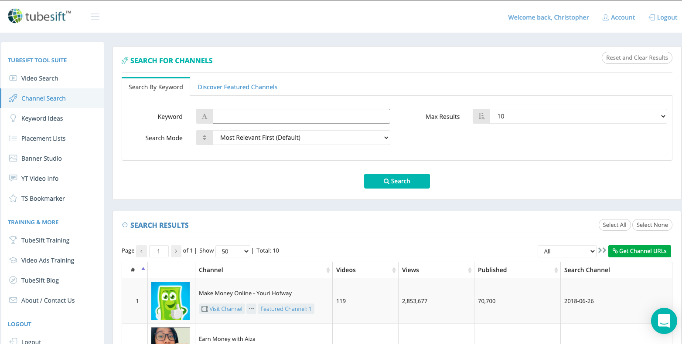Visit Channel for Make Money Online
Viewport: 682px width, 344px height.
coord(222,309)
